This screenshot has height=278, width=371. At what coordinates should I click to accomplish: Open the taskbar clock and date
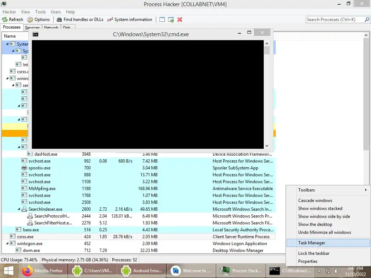click(x=355, y=271)
